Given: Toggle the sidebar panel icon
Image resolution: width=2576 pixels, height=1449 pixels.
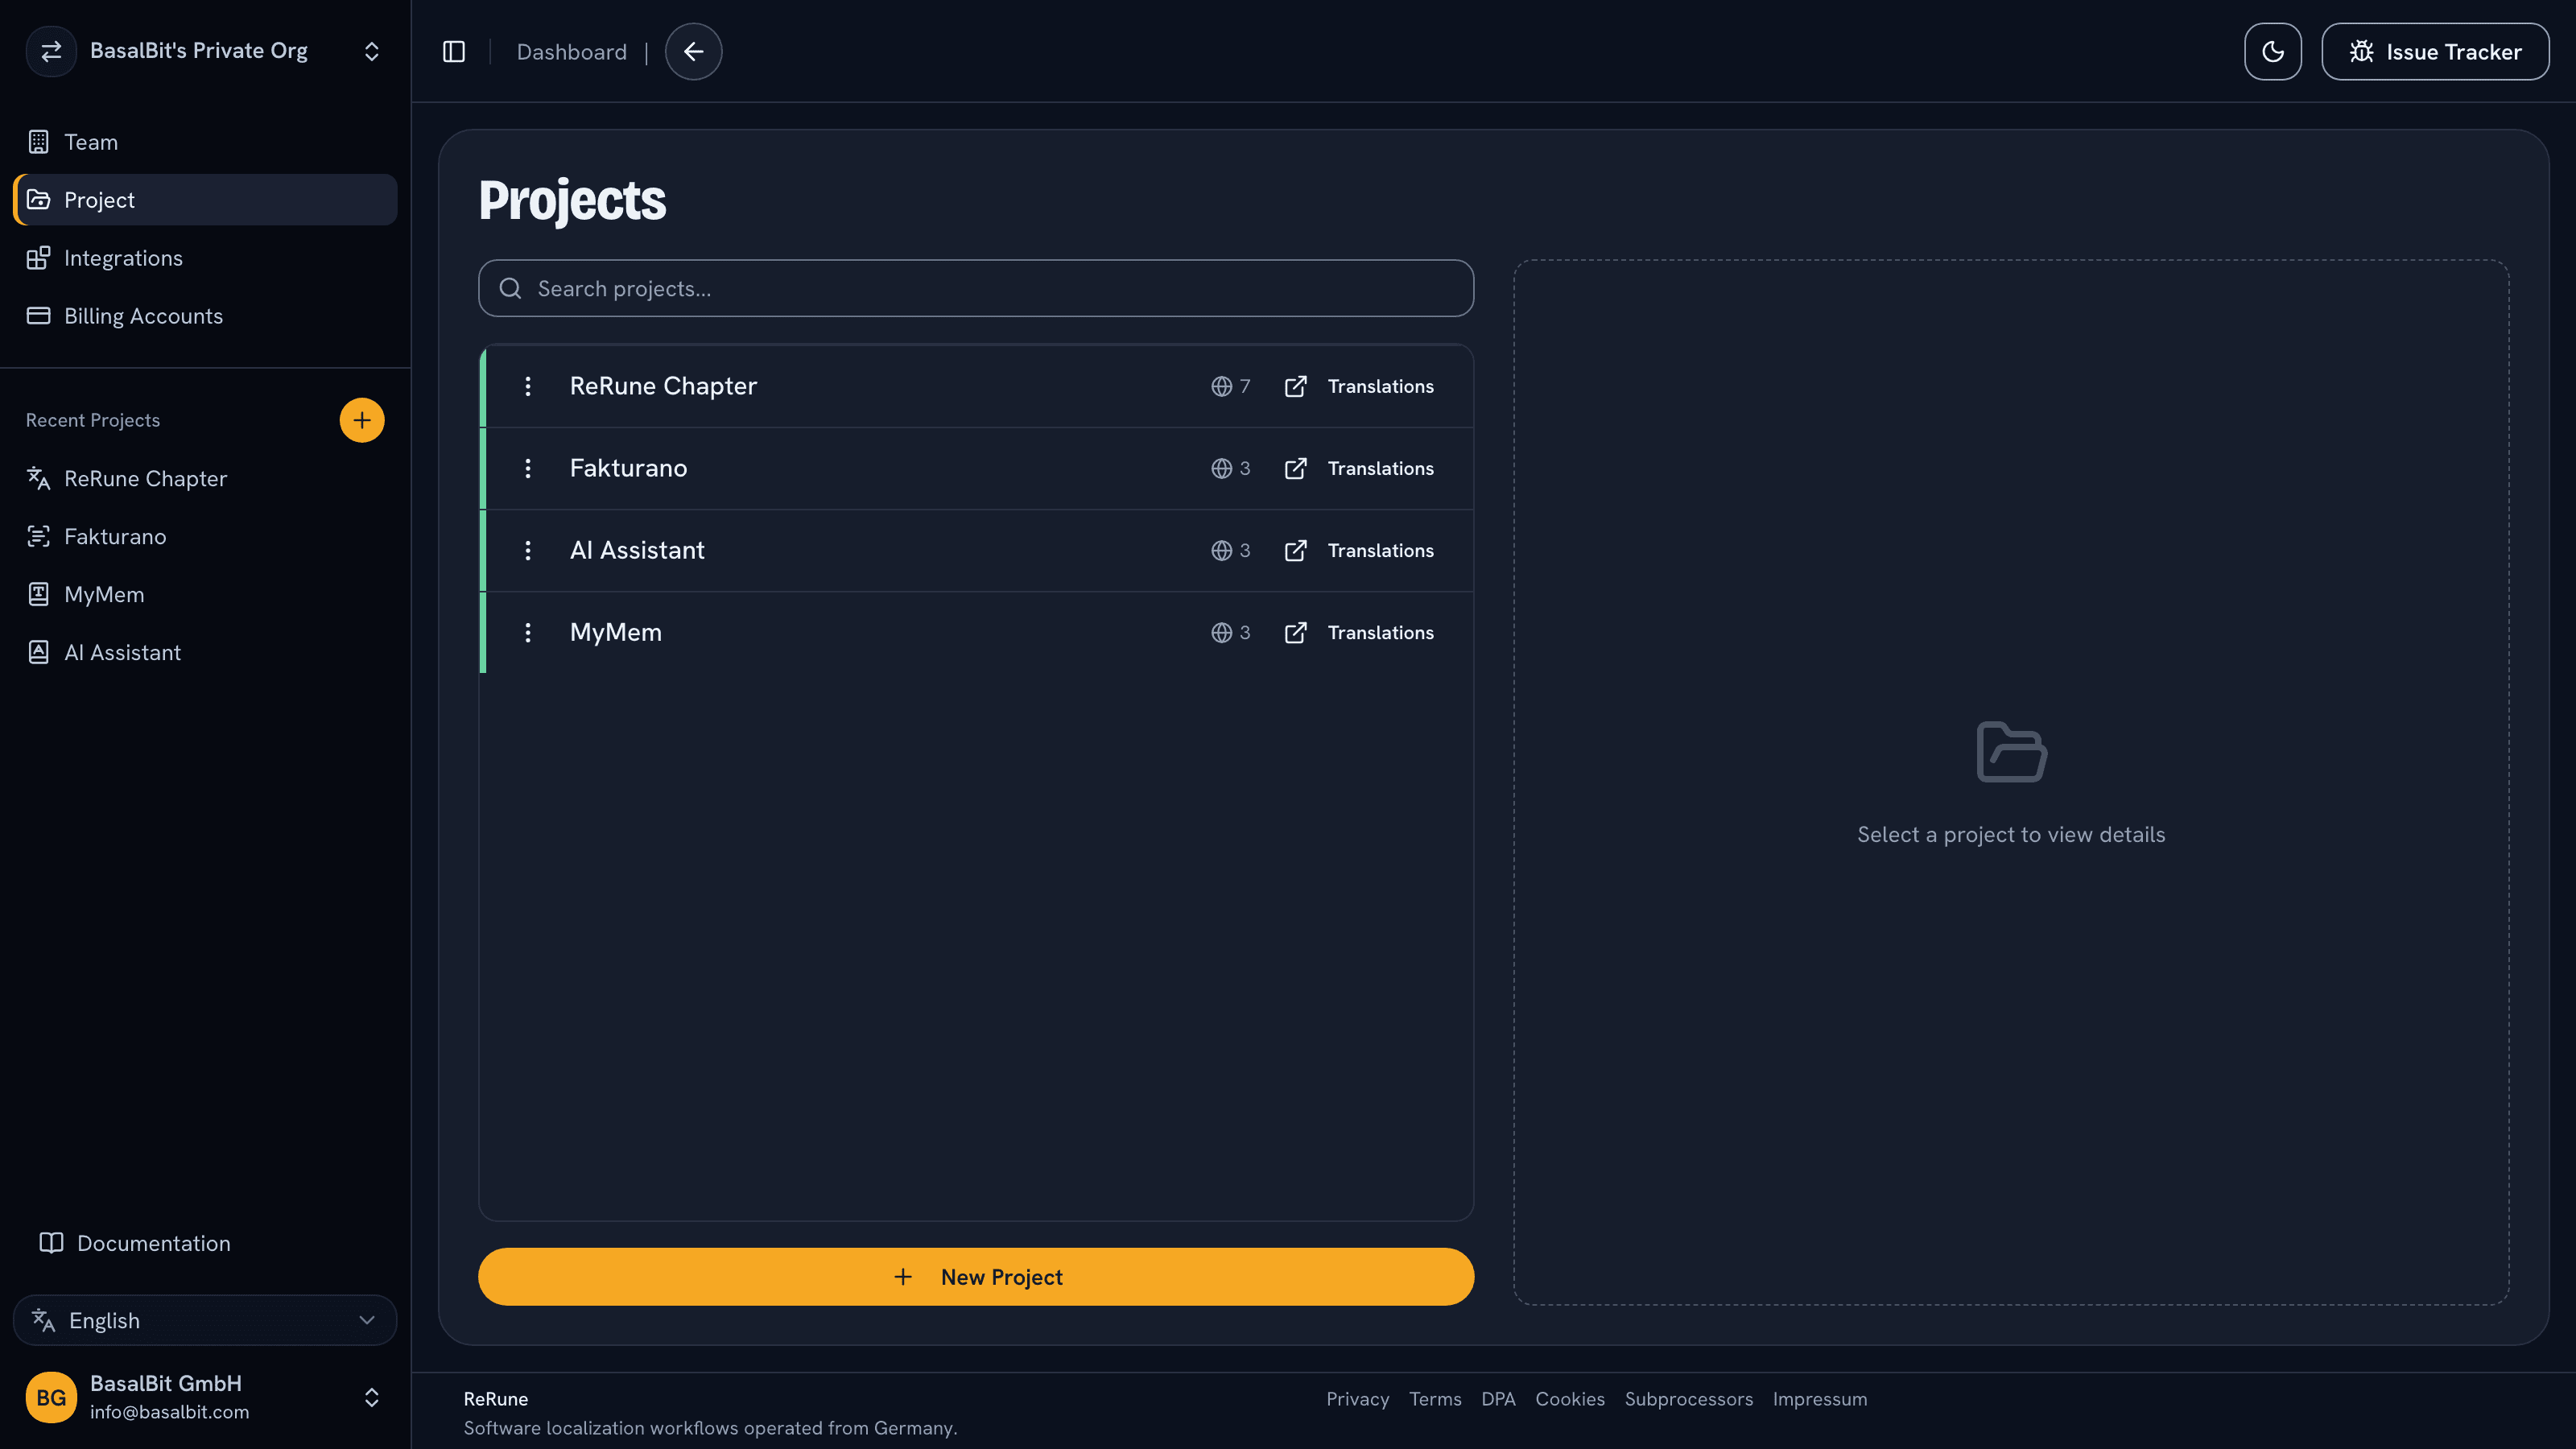Looking at the screenshot, I should pyautogui.click(x=454, y=52).
